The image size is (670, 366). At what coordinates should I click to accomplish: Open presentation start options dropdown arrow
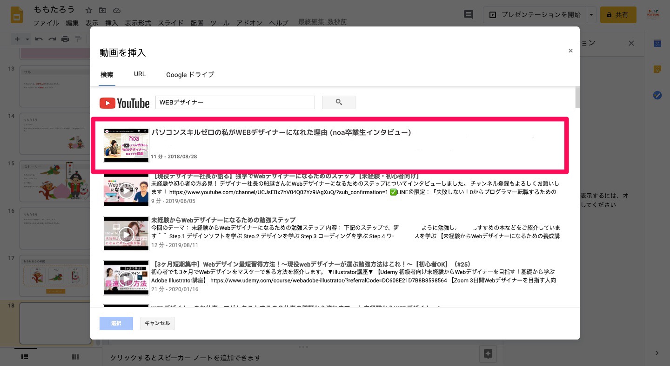point(591,15)
